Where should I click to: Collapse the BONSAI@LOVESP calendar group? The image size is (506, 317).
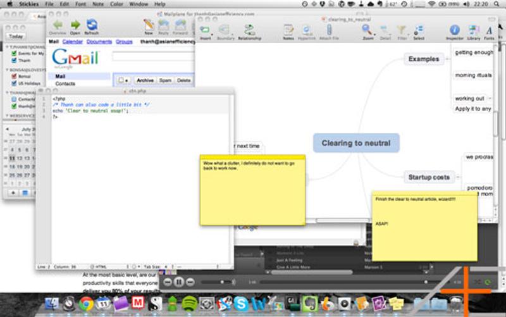point(7,70)
